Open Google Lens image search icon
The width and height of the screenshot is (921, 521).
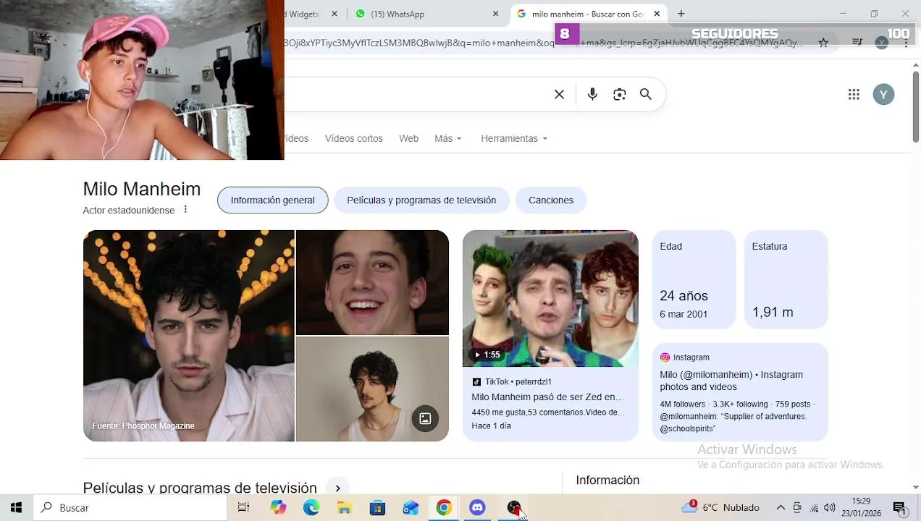pyautogui.click(x=619, y=95)
